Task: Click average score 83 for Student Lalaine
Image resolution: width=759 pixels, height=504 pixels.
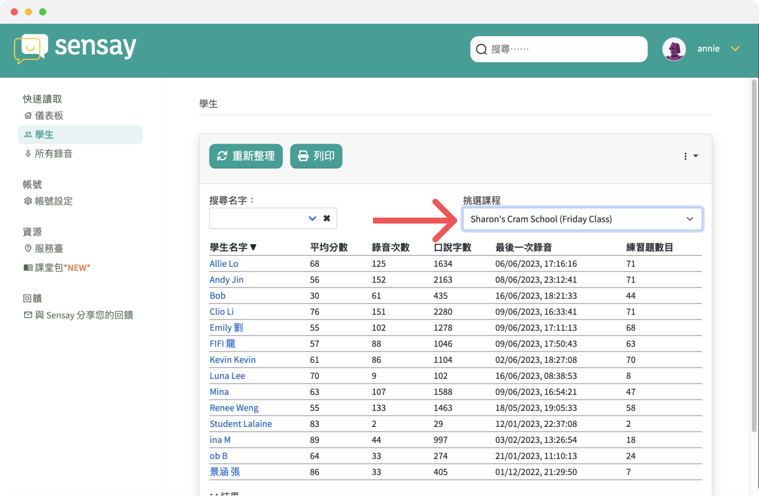Action: click(315, 423)
